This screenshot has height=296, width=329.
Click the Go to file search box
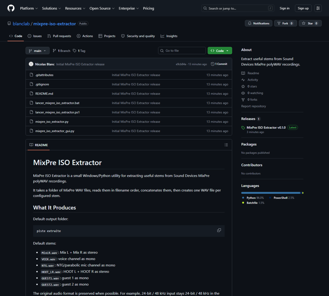point(182,51)
